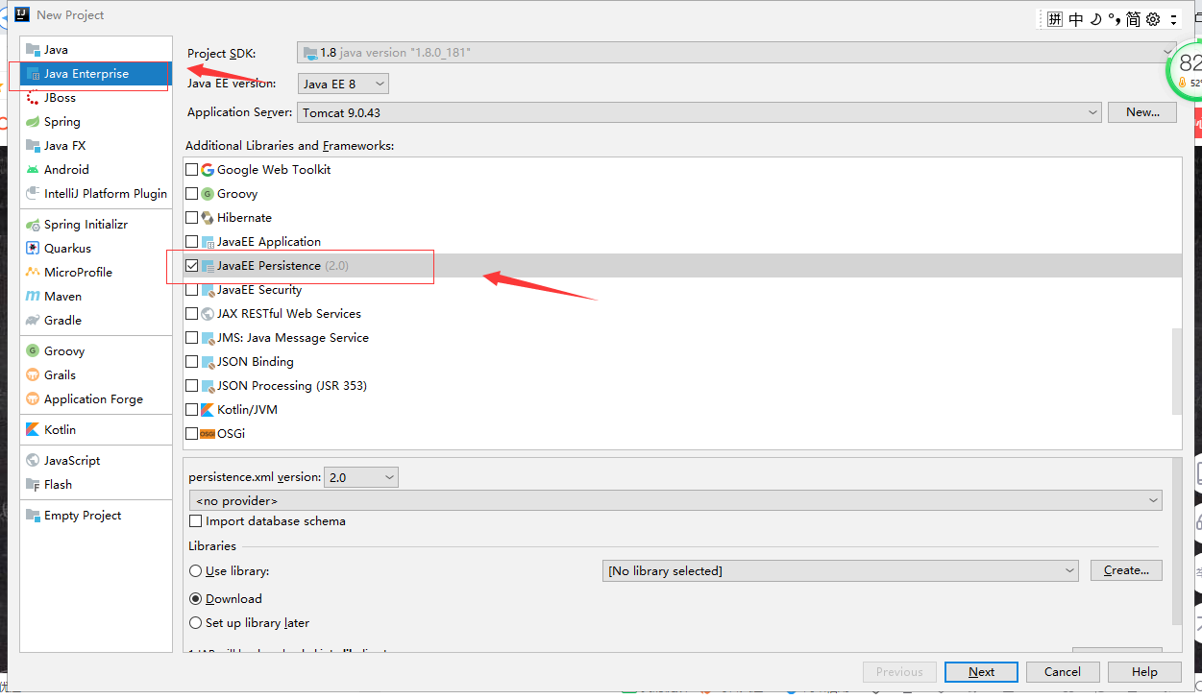Click the Application Forge icon
1202x699 pixels.
[x=33, y=398]
